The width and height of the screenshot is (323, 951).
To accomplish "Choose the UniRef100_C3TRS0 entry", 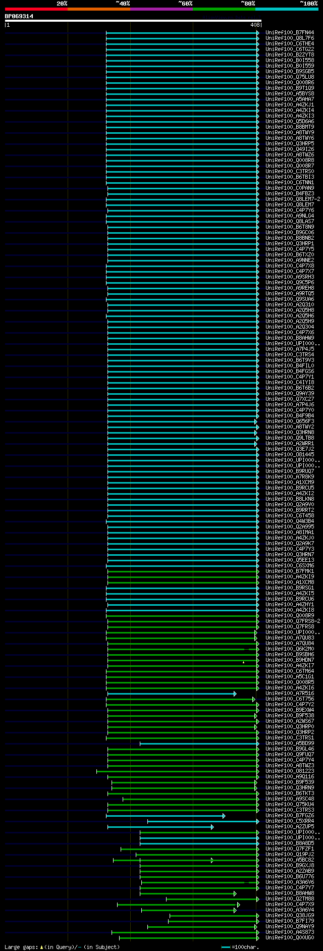I will pyautogui.click(x=290, y=172).
